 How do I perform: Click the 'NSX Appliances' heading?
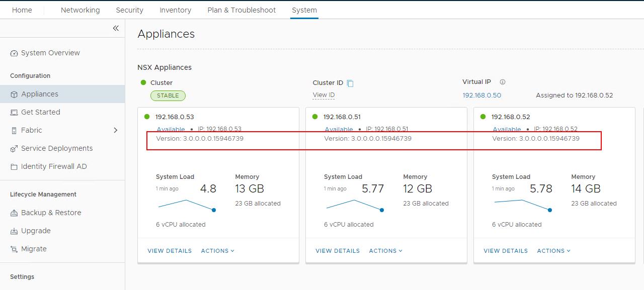click(x=165, y=67)
